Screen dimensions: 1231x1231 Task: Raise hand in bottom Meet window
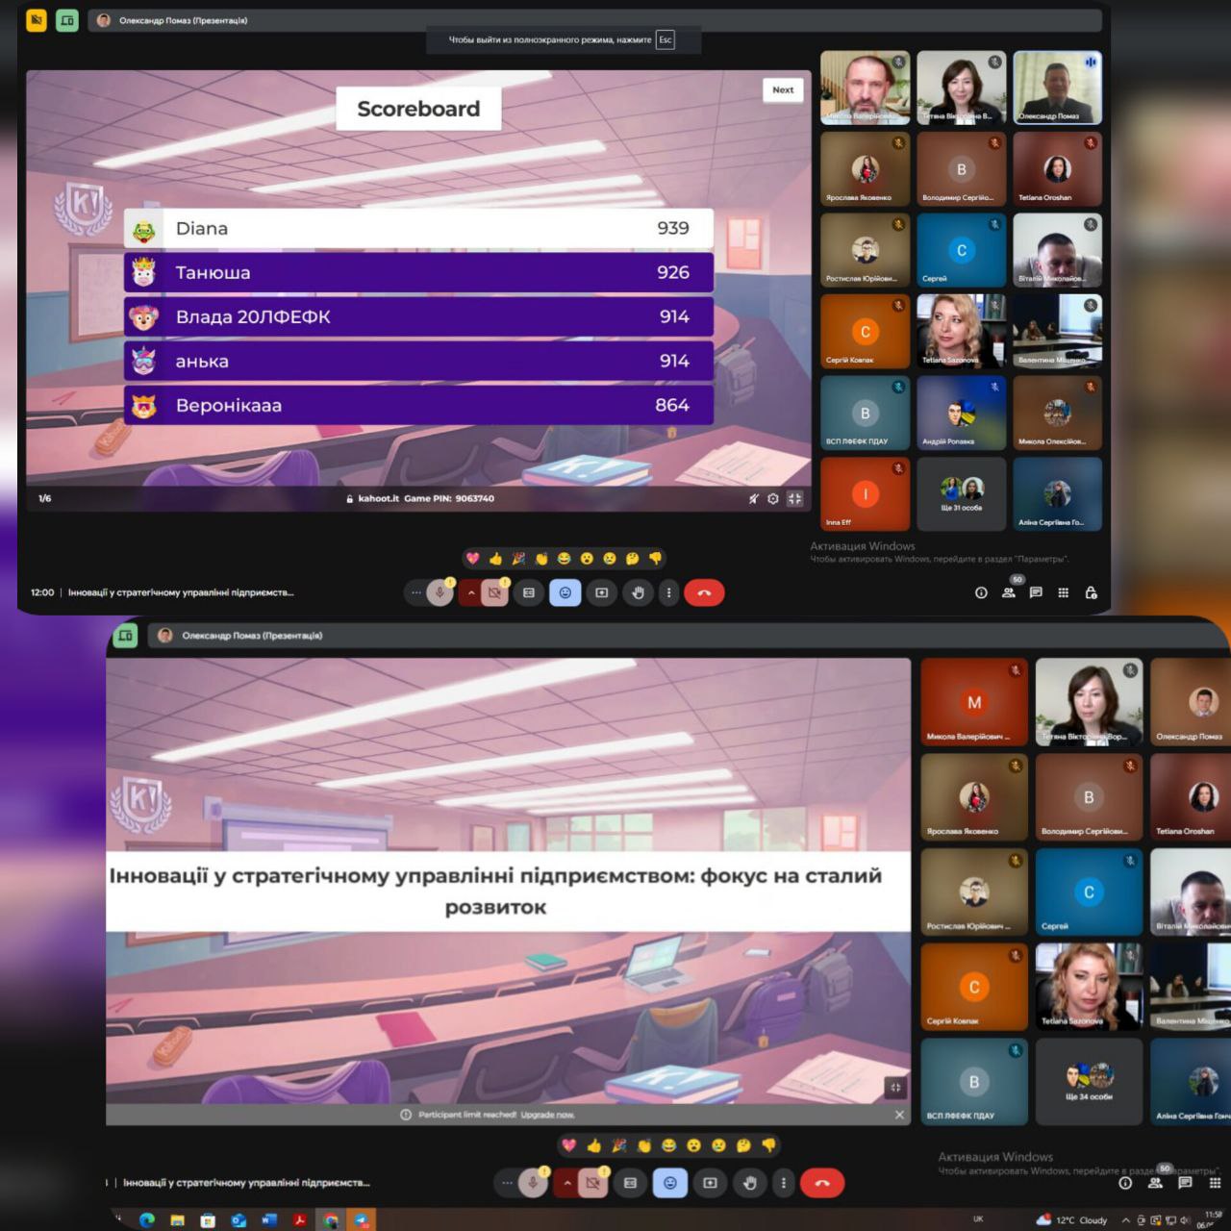pos(750,1183)
